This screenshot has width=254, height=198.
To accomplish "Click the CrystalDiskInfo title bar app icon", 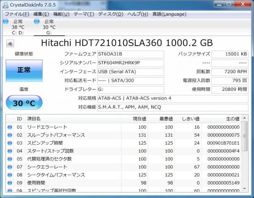I will point(6,5).
